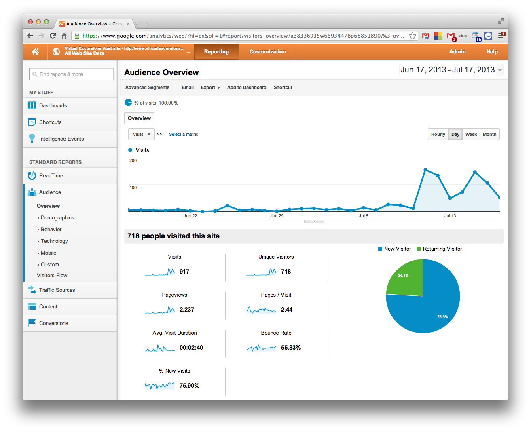Image resolution: width=531 pixels, height=432 pixels.
Task: Open Traffic Sources reports icon
Action: click(32, 290)
